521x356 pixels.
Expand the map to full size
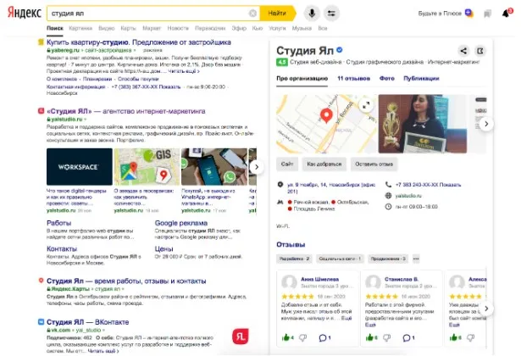[366, 105]
